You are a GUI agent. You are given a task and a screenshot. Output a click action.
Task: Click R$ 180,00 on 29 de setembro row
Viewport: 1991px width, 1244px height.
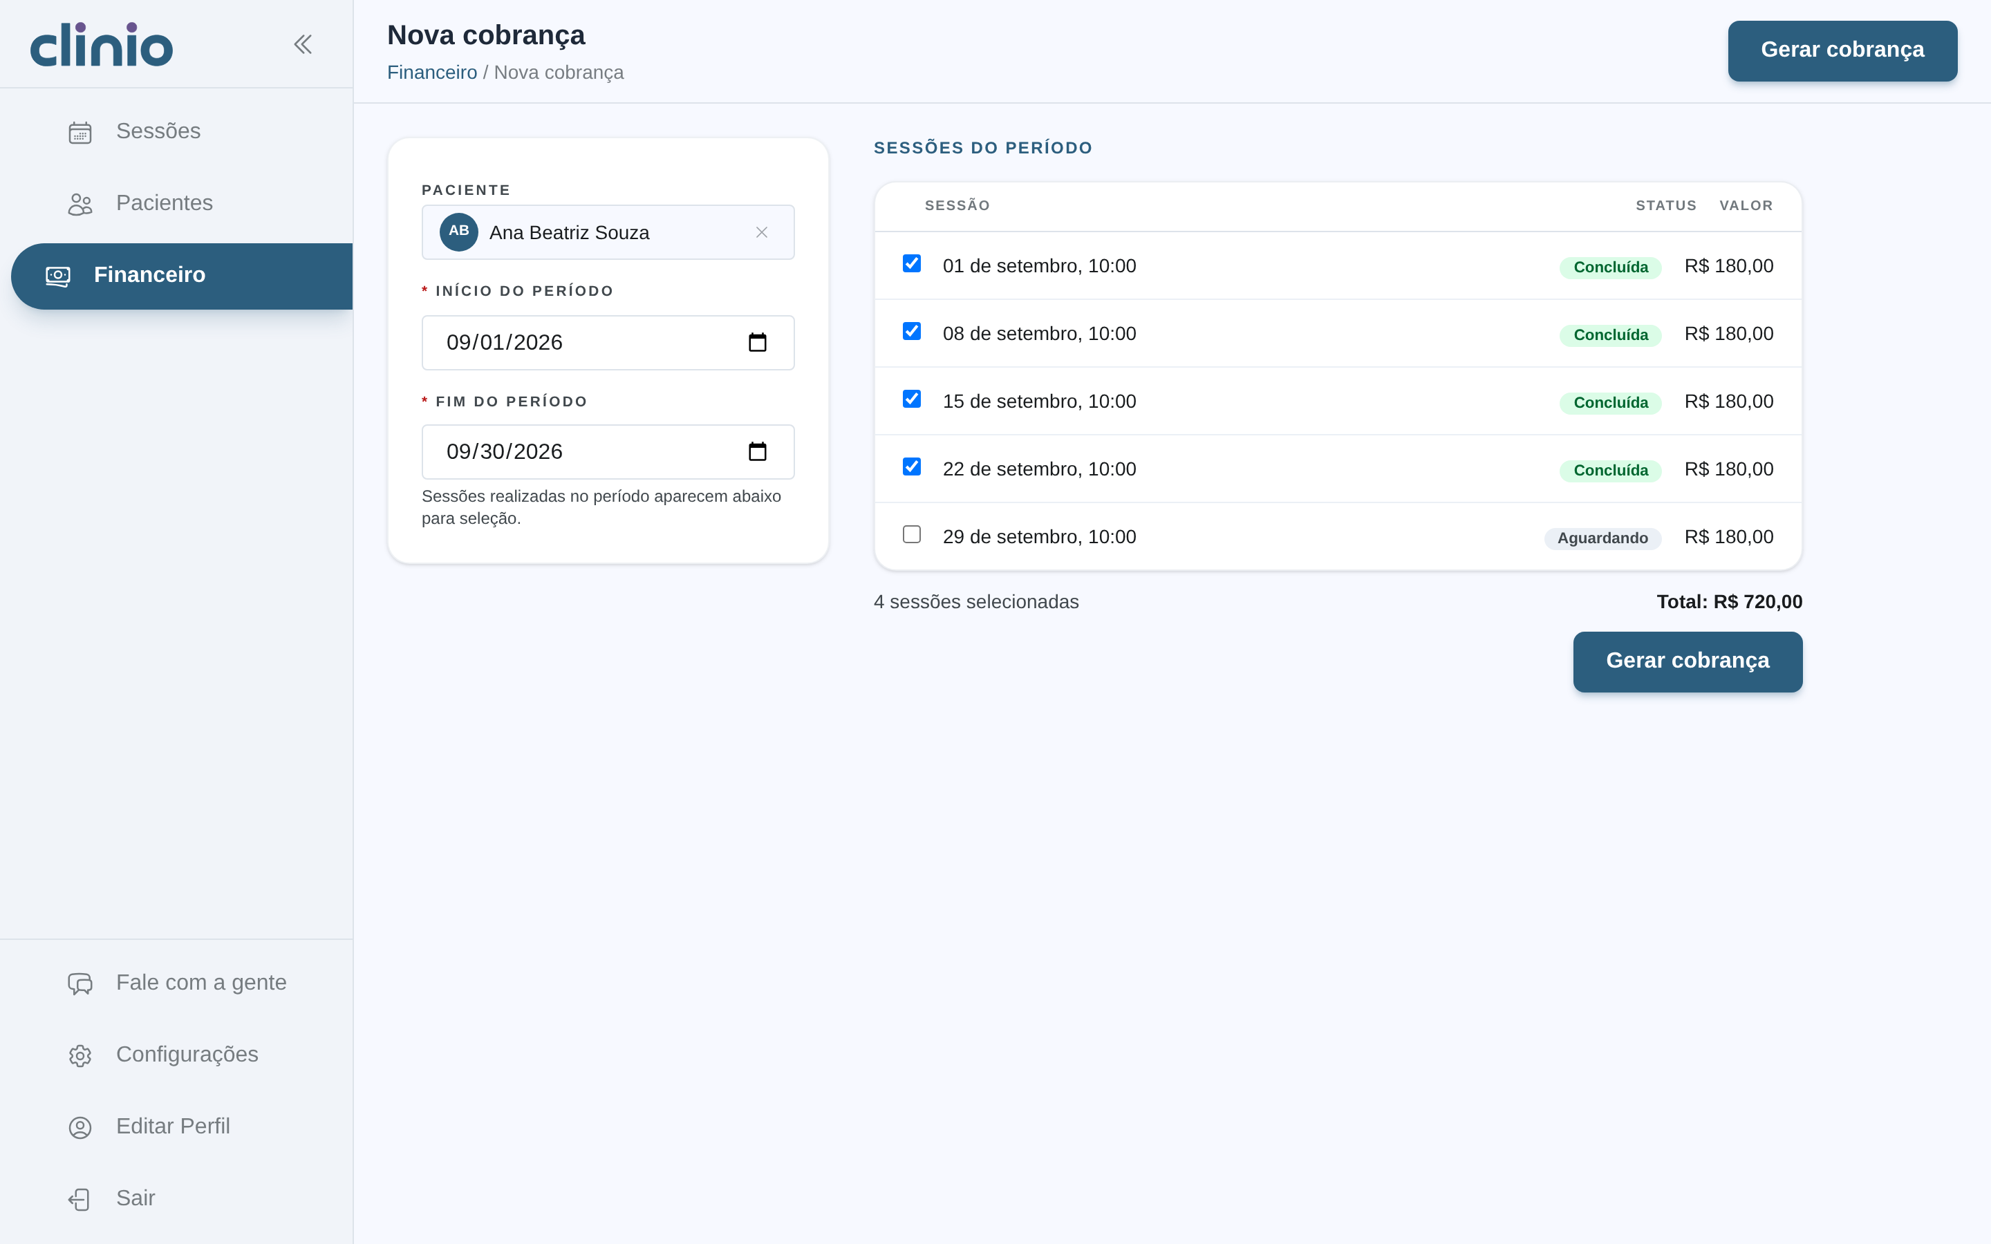click(x=1728, y=536)
